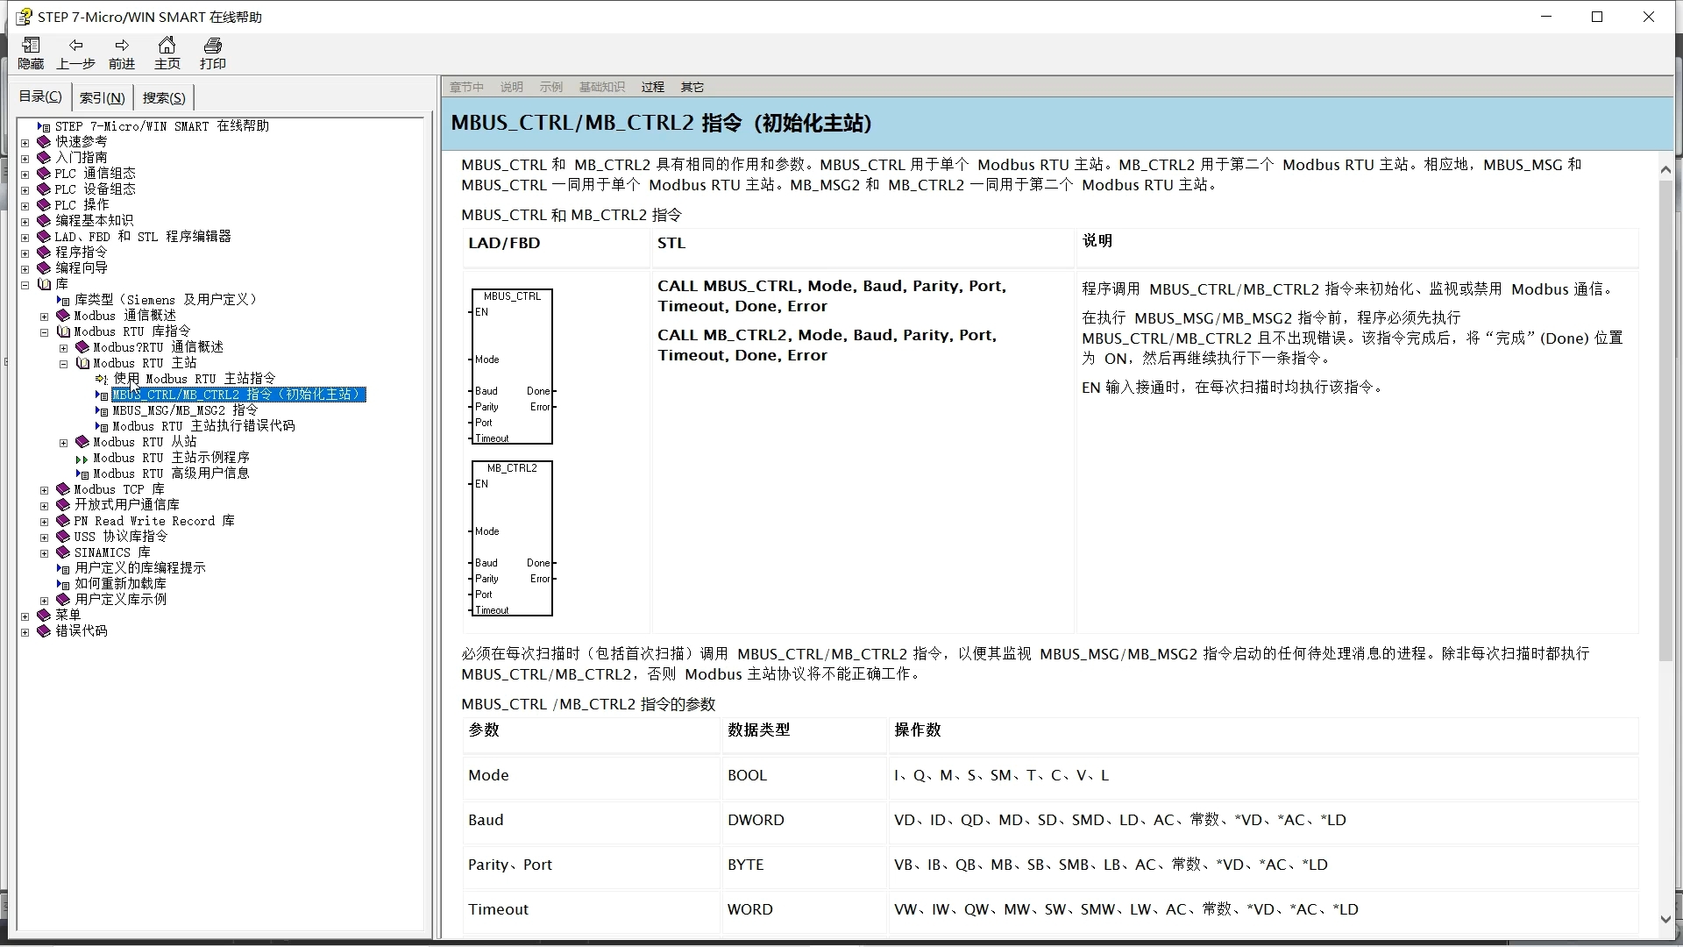This screenshot has height=947, width=1683.
Task: Click the content vertical scrollbar thumb
Action: pyautogui.click(x=1665, y=421)
